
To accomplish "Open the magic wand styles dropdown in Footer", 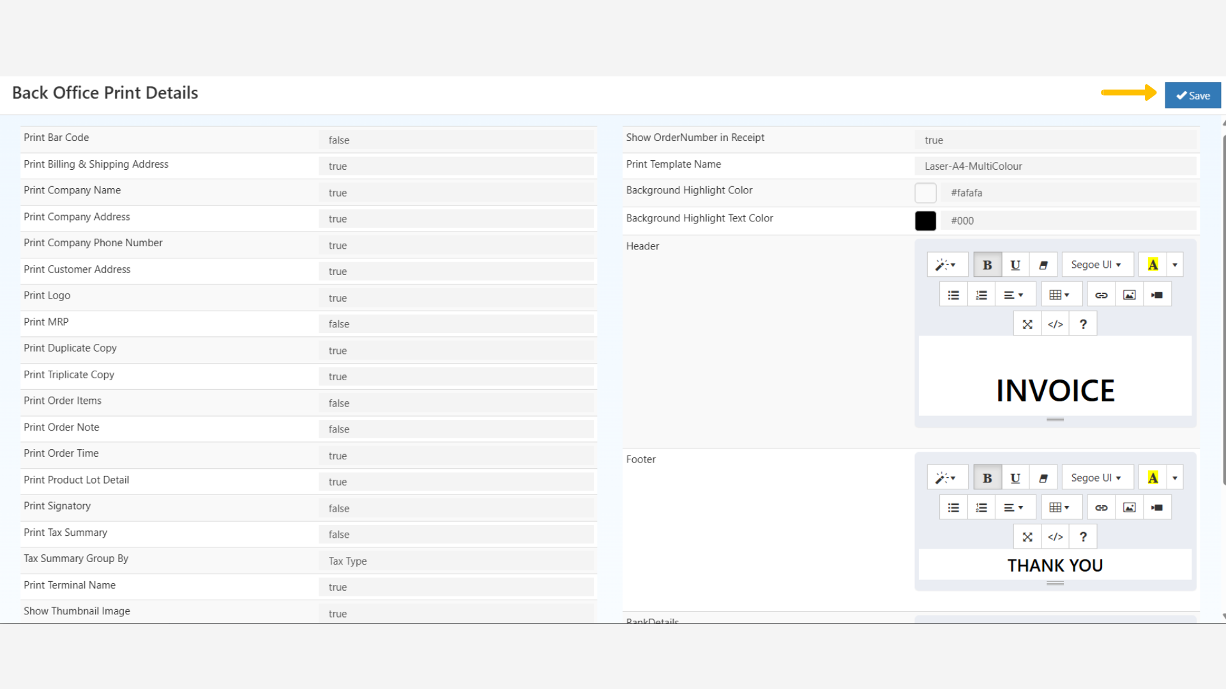I will [947, 477].
